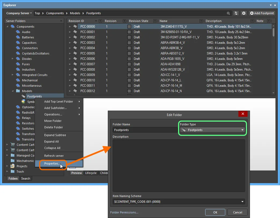The image size is (280, 218).
Task: Click the Projects folder icon
Action: [13, 166]
